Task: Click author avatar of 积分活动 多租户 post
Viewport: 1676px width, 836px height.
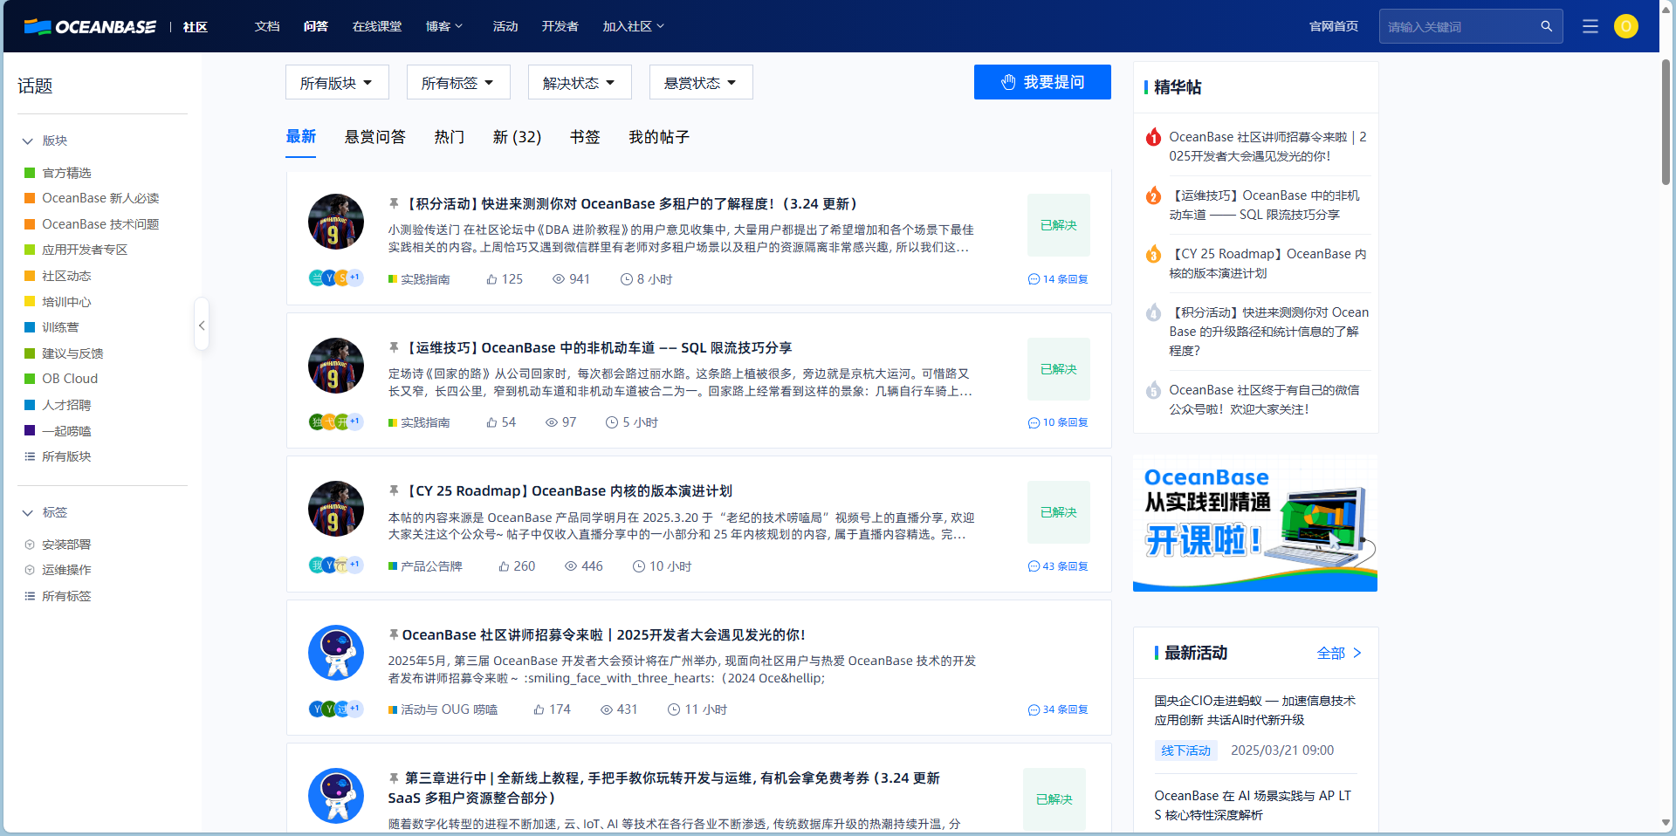Action: click(x=336, y=222)
